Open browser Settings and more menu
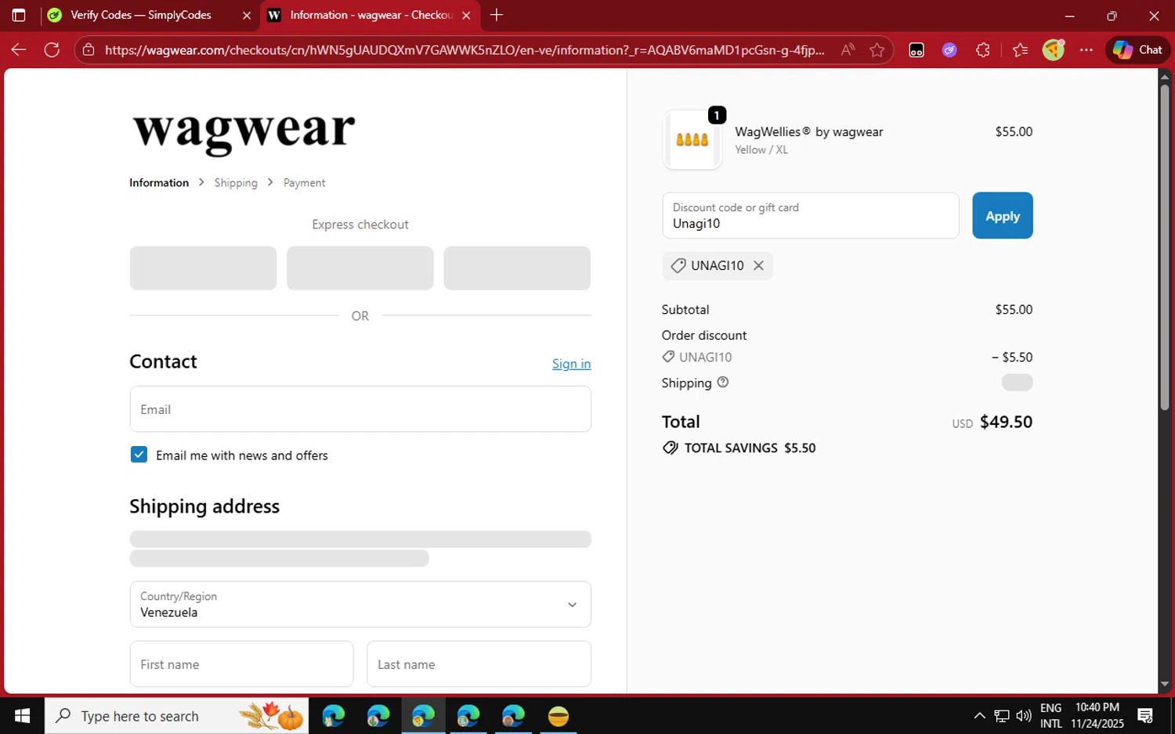Screen dimensions: 1175x734 (1086, 50)
